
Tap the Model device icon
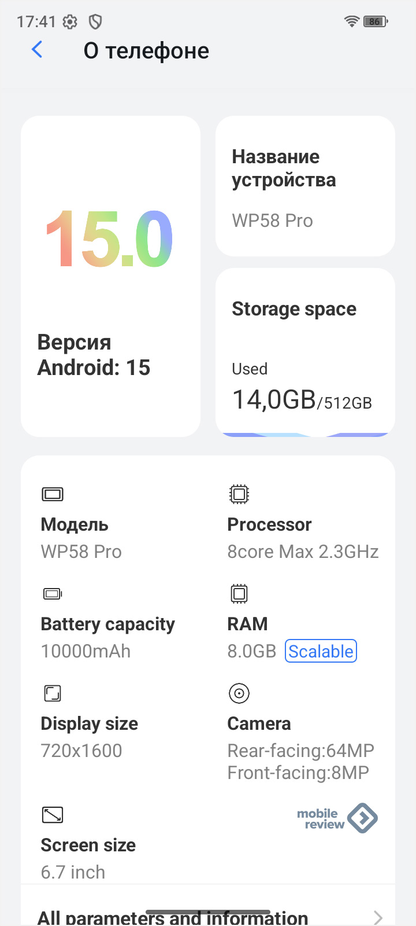53,494
